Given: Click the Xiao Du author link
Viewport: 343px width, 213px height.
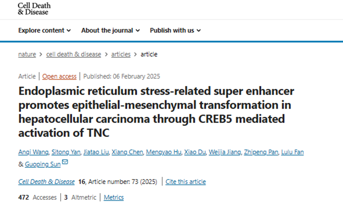Looking at the screenshot, I should click(x=195, y=152).
